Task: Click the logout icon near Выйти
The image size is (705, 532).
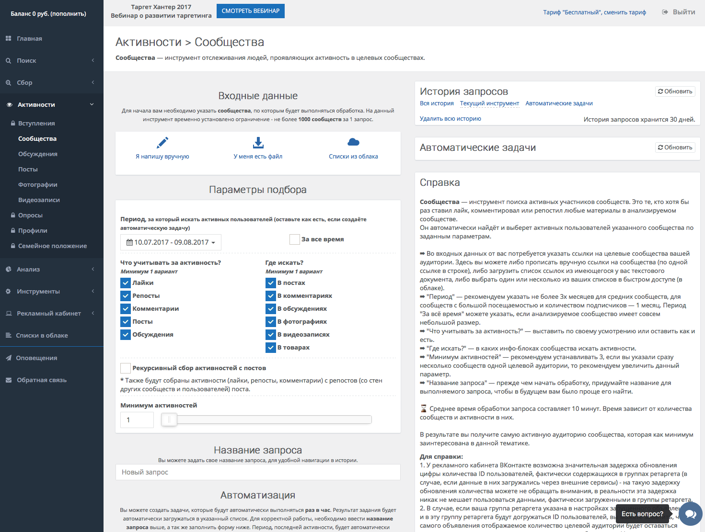Action: tap(665, 12)
